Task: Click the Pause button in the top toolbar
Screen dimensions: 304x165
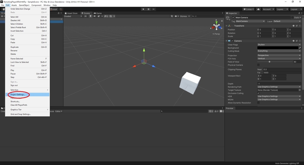Action: pyautogui.click(x=148, y=9)
